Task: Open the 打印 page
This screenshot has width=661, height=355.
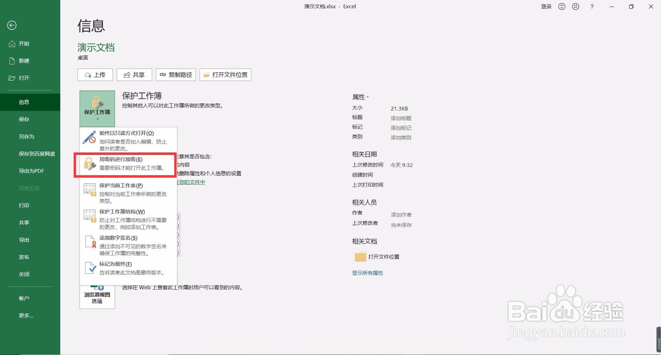Action: (x=24, y=205)
